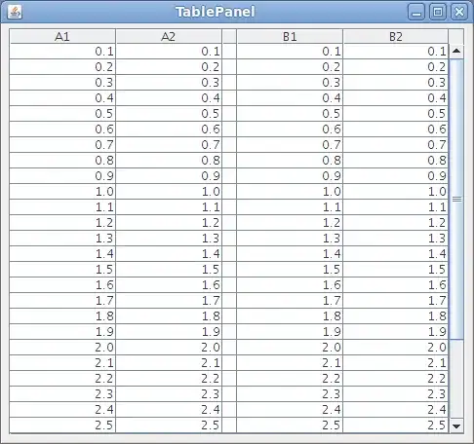Screen dimensions: 474x444
Task: Select the 1.2 cell in column A1
Action: point(62,223)
